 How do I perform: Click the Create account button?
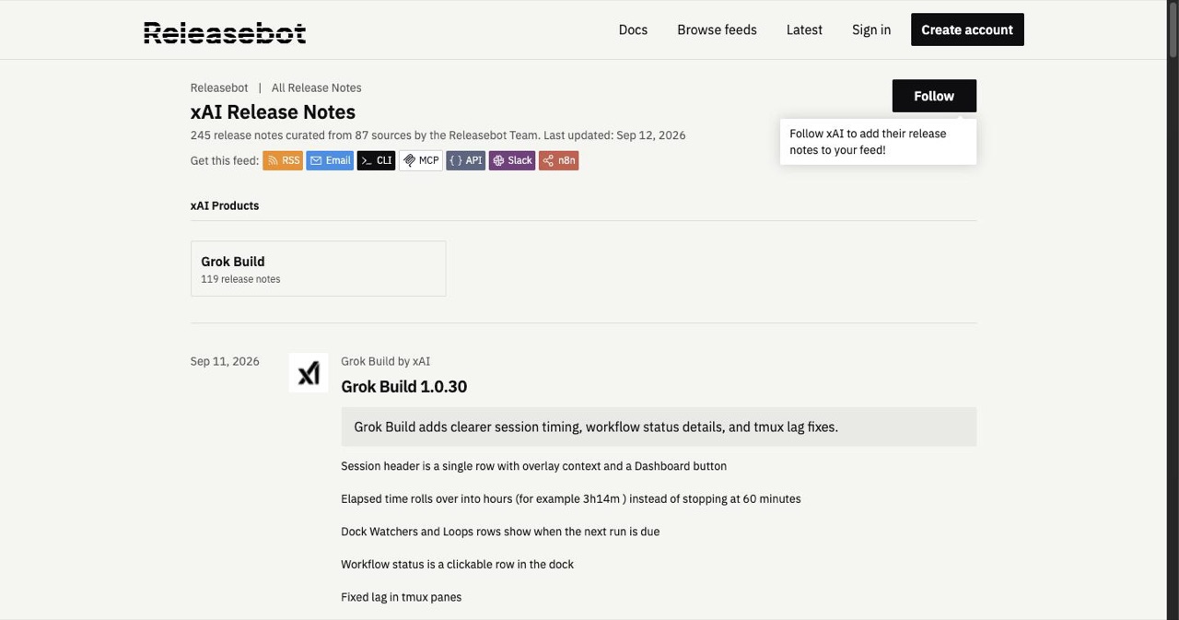pos(967,29)
